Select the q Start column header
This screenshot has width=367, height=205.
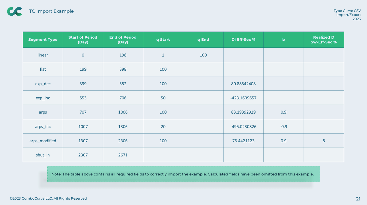point(163,40)
